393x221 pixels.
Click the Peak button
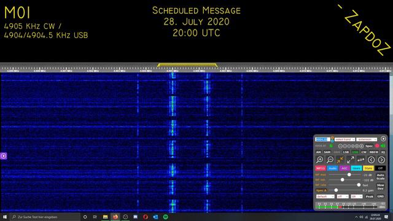(x=370, y=196)
